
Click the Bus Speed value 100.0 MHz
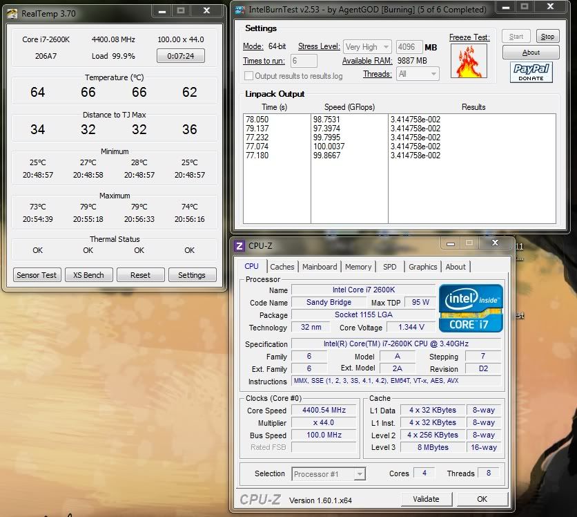tap(324, 435)
